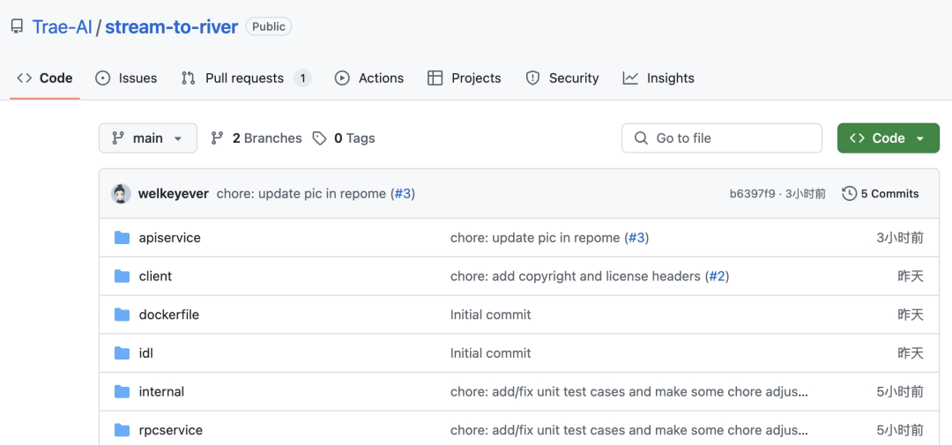Focus the Go to file search field
The height and width of the screenshot is (445, 952).
pos(732,138)
